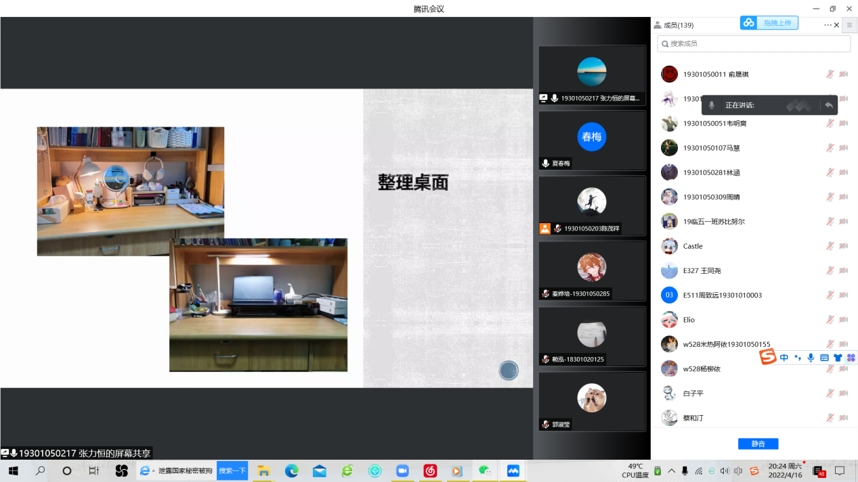The height and width of the screenshot is (482, 858).
Task: Open Task View on taskbar
Action: tap(94, 471)
